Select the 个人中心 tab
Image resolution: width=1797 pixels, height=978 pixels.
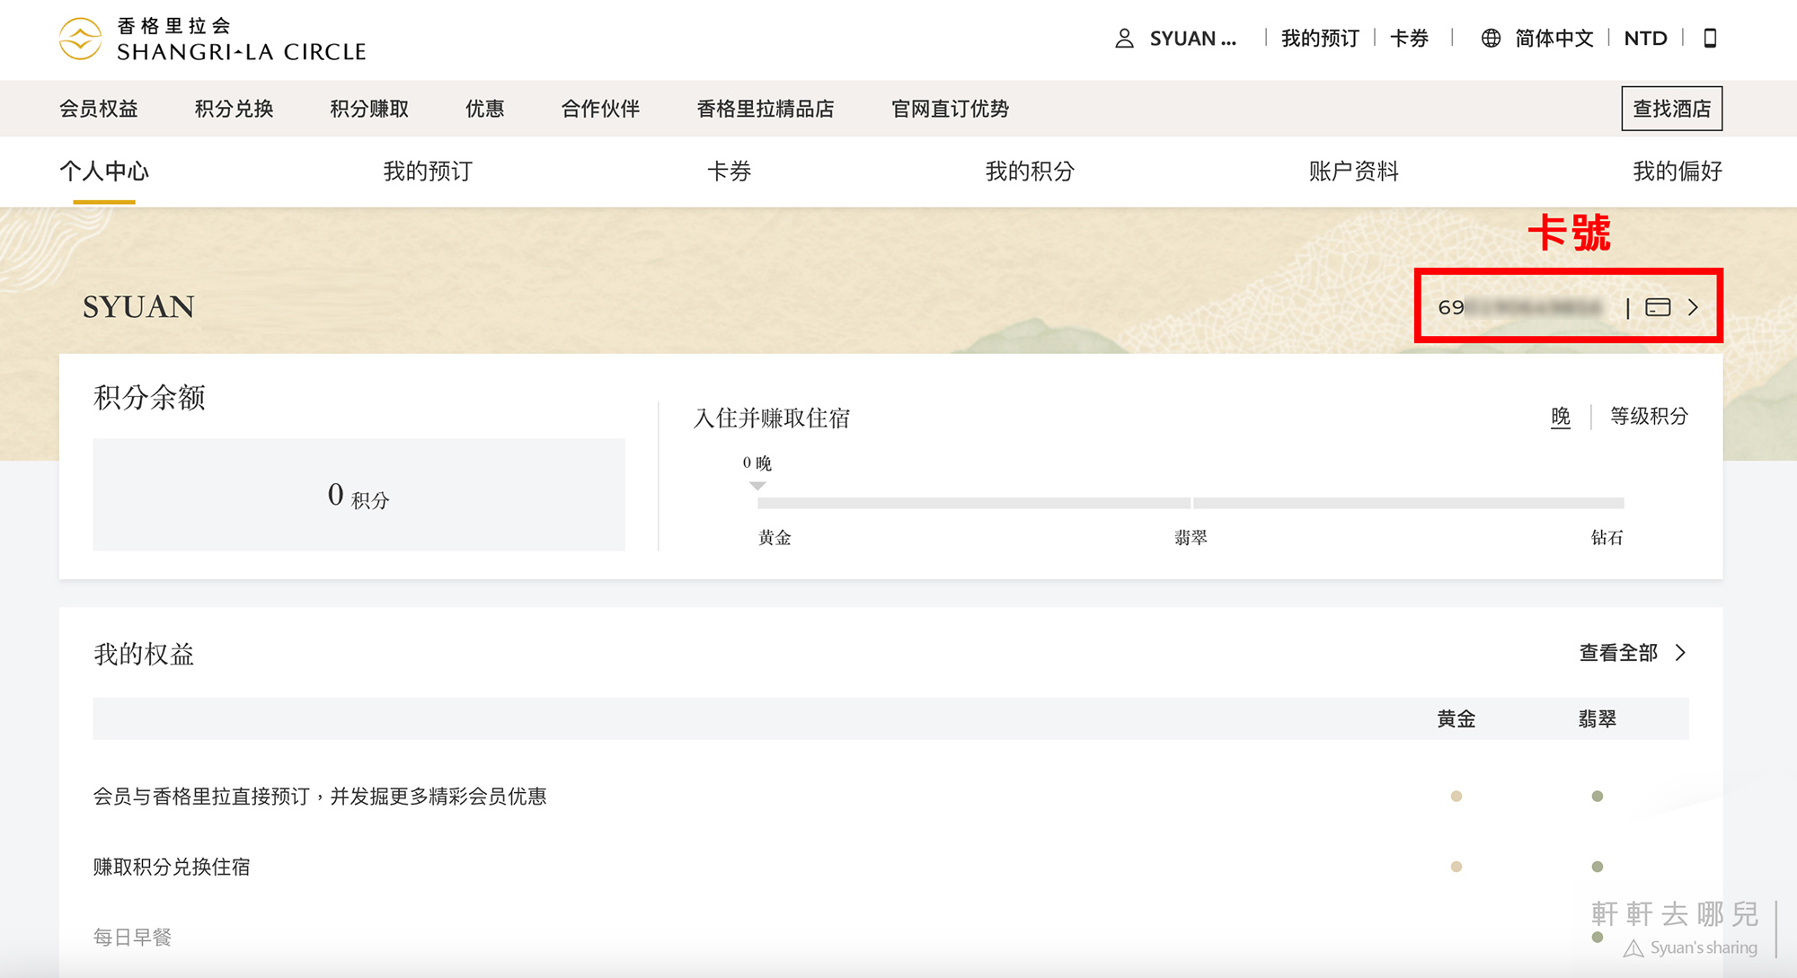(x=104, y=171)
